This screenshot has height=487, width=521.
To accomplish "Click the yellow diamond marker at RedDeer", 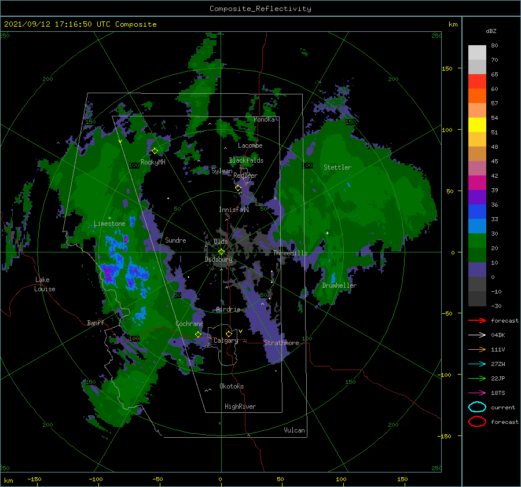I will coord(238,188).
